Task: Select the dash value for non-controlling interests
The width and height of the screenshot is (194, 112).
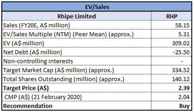Action: [182, 61]
